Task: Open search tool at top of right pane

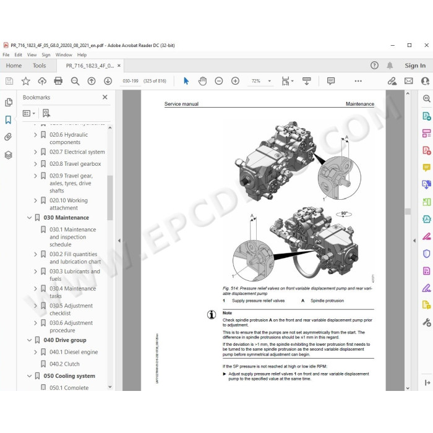Action: 426,98
